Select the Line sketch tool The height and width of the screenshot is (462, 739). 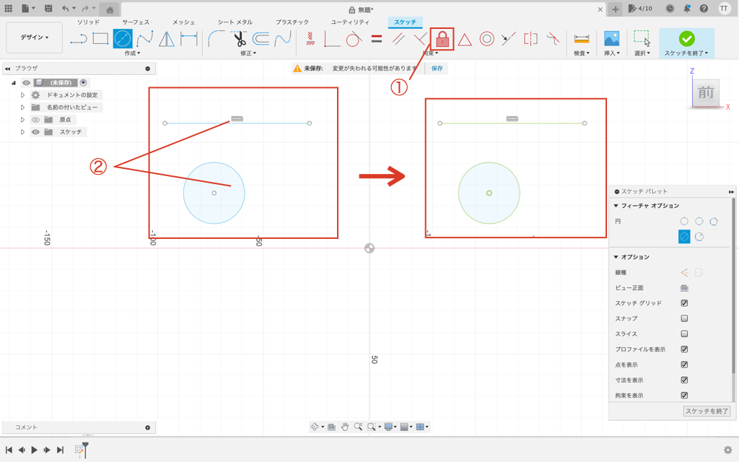pos(79,39)
